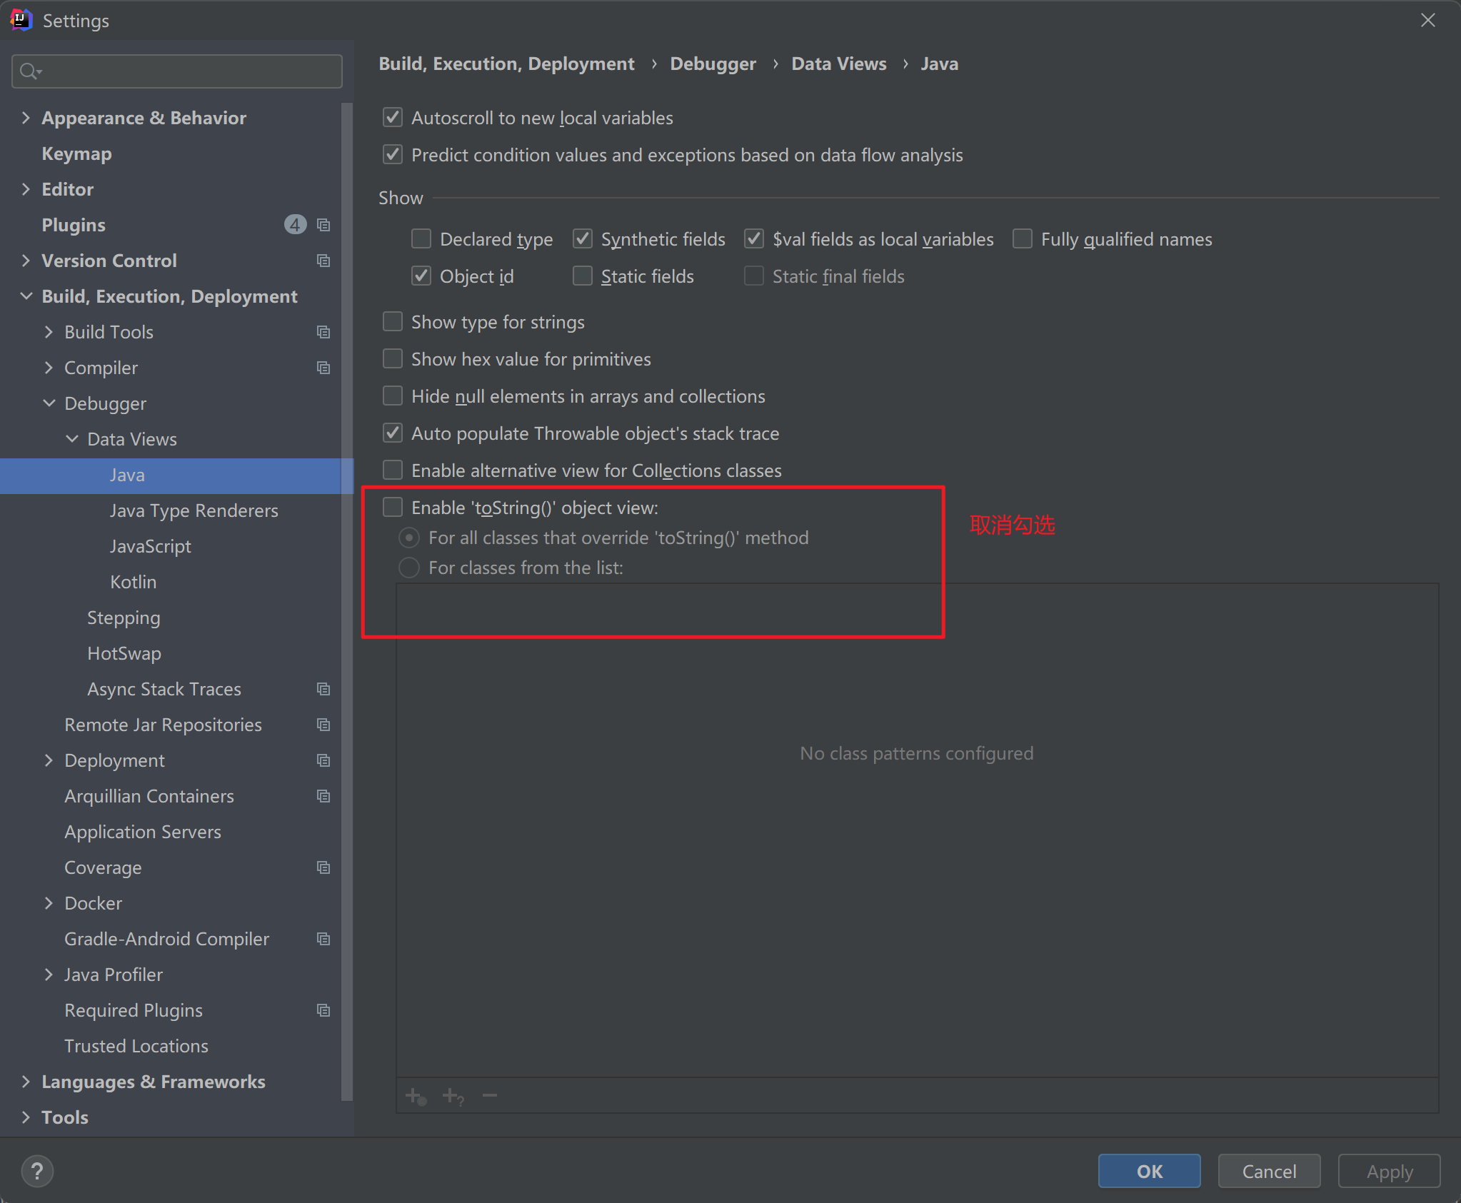This screenshot has width=1461, height=1203.
Task: Click the Debugger breadcrumb link
Action: [x=713, y=64]
